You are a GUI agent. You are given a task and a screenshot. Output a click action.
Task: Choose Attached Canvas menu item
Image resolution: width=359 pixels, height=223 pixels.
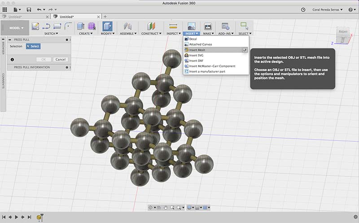coord(216,44)
